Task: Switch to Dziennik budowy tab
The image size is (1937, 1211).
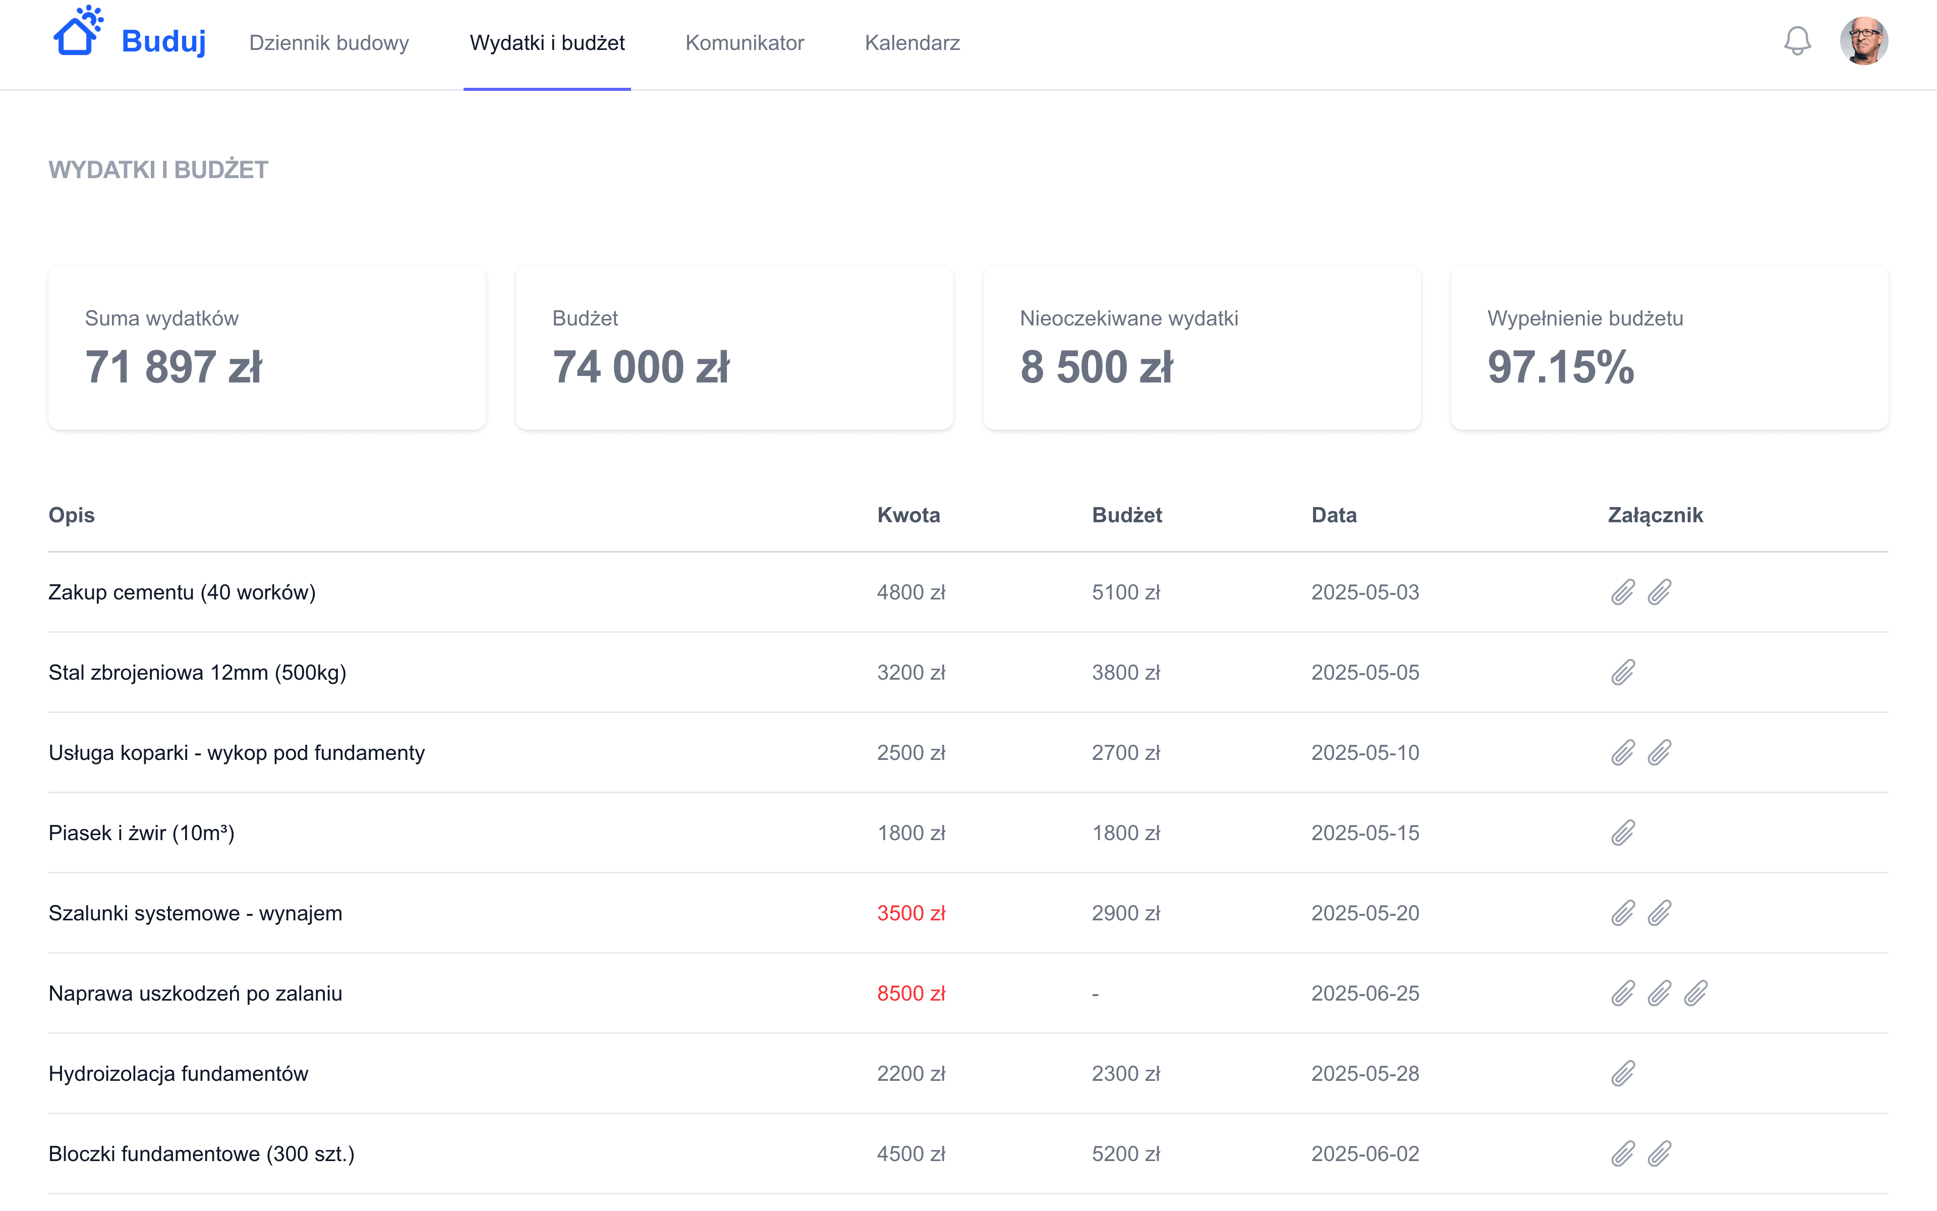Action: coord(328,42)
